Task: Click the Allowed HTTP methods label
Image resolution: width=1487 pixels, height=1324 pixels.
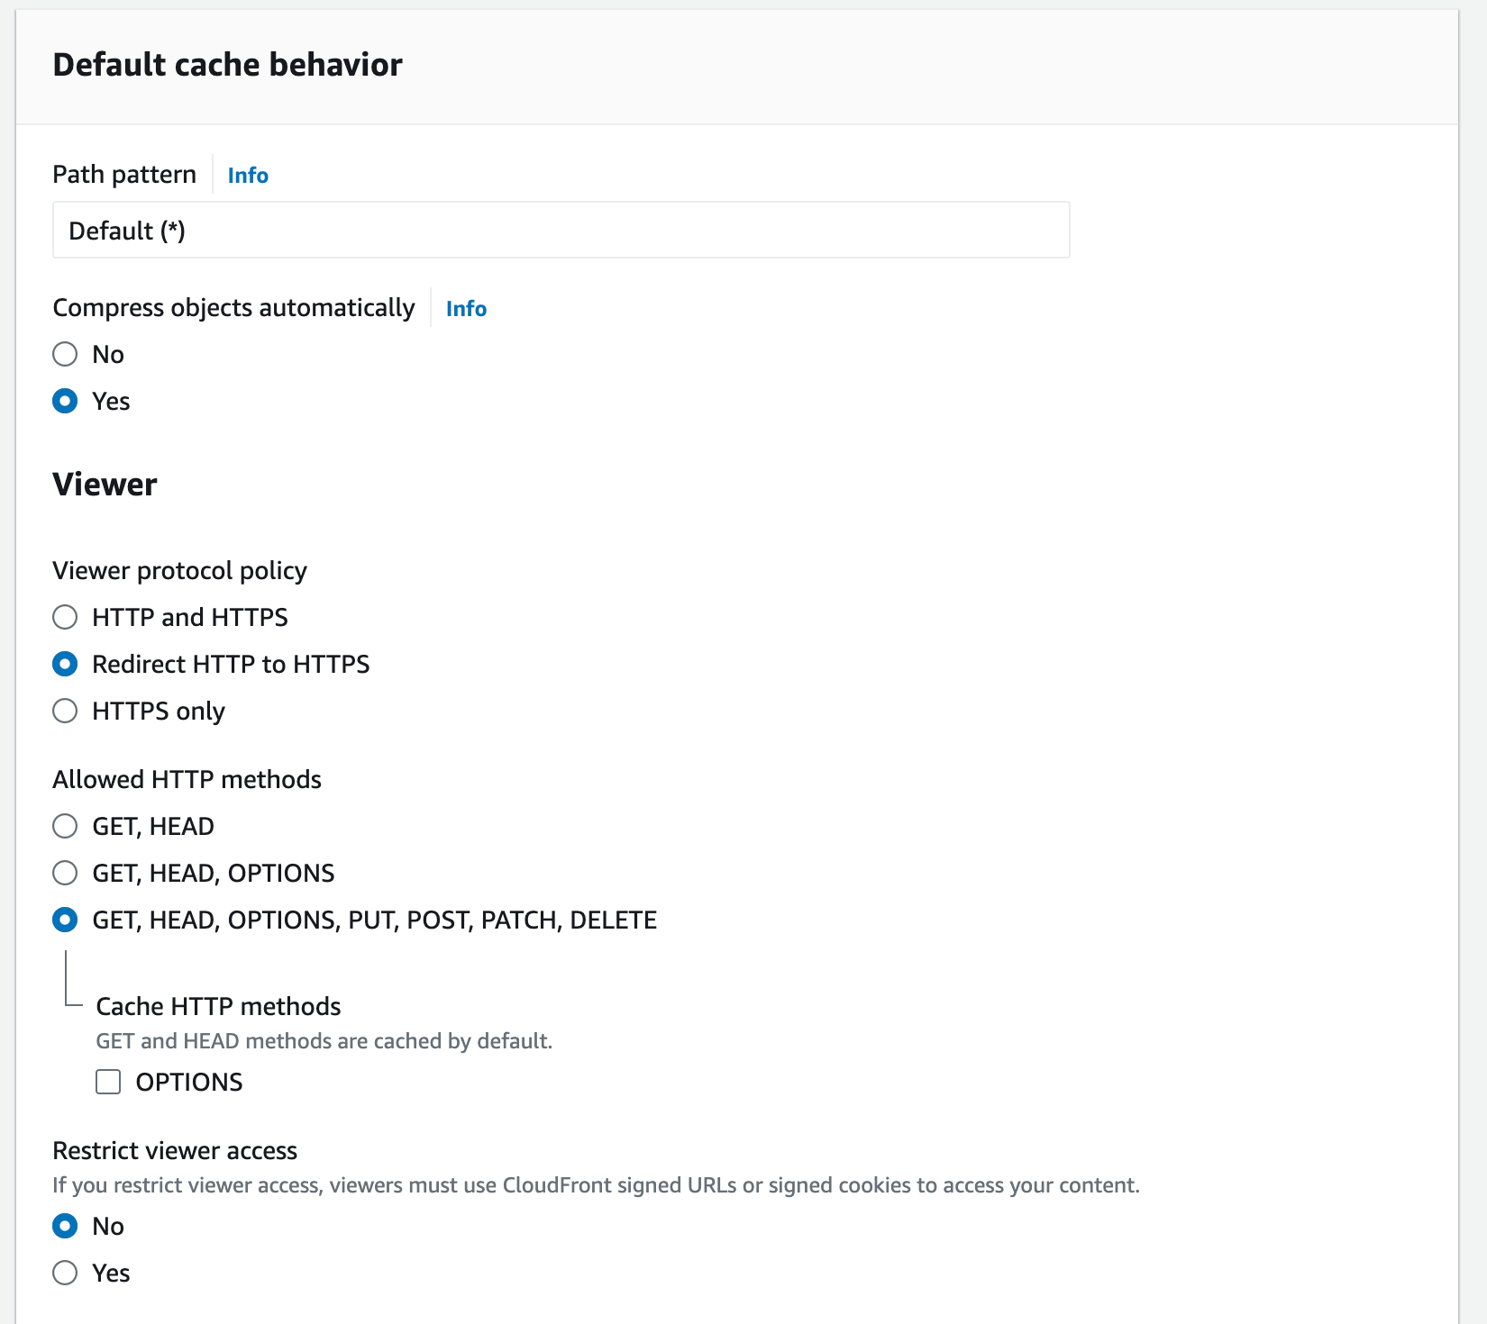Action: 187,779
